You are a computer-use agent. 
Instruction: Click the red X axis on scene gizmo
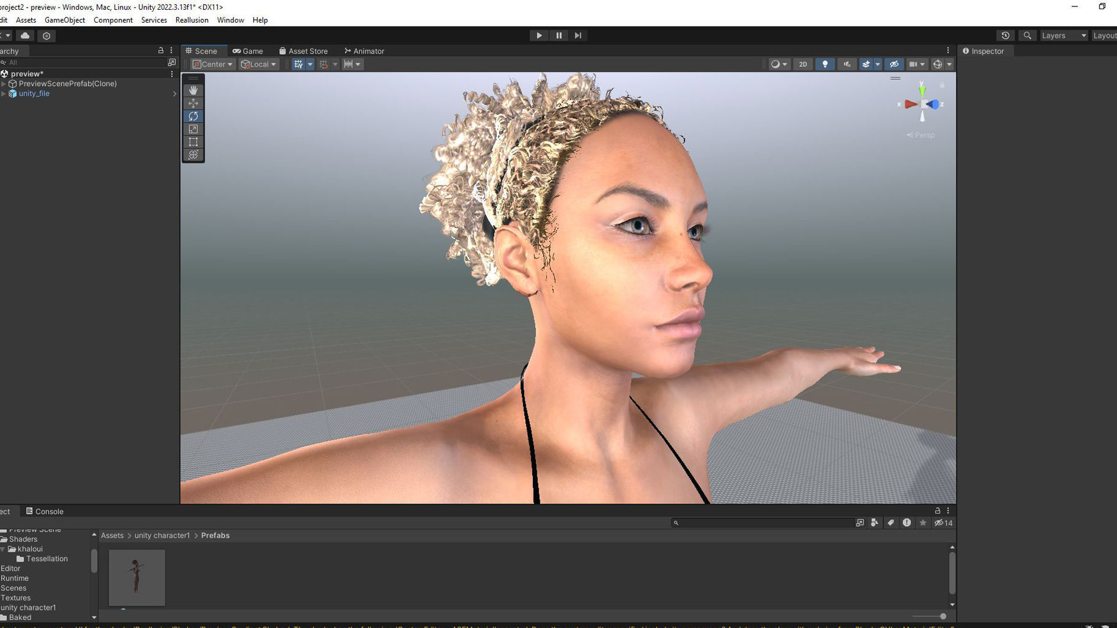(910, 105)
